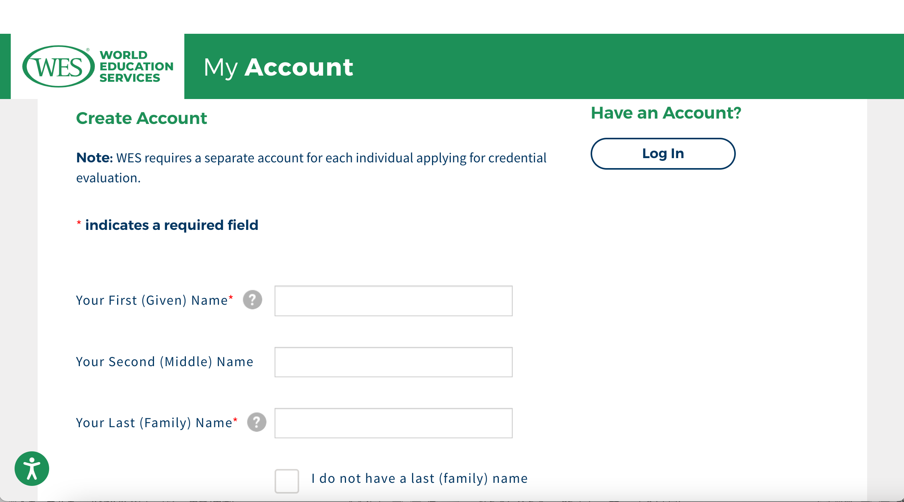Open the accessibility options widget
The image size is (904, 502).
coord(32,469)
